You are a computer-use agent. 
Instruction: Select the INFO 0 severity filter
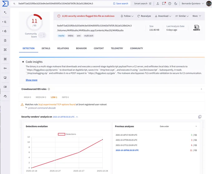tap(65, 97)
